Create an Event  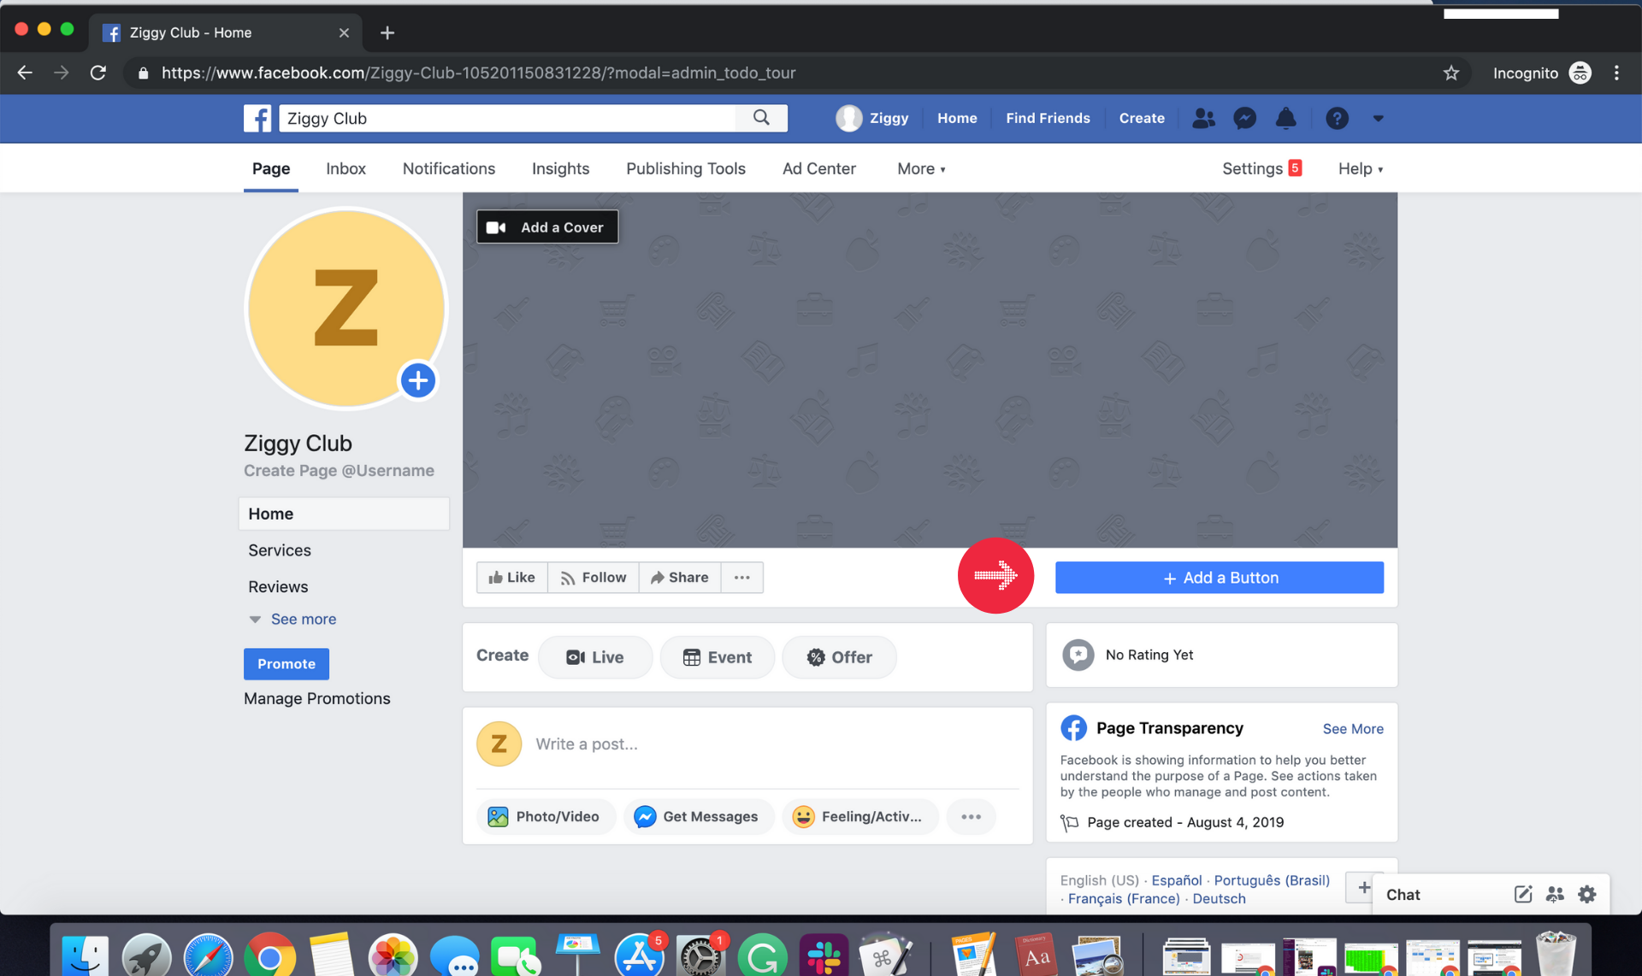click(x=718, y=657)
